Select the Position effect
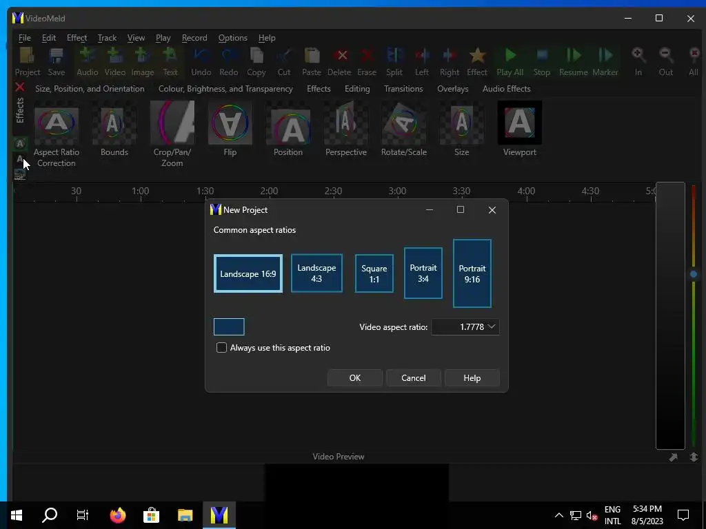The height and width of the screenshot is (529, 706). [x=288, y=129]
